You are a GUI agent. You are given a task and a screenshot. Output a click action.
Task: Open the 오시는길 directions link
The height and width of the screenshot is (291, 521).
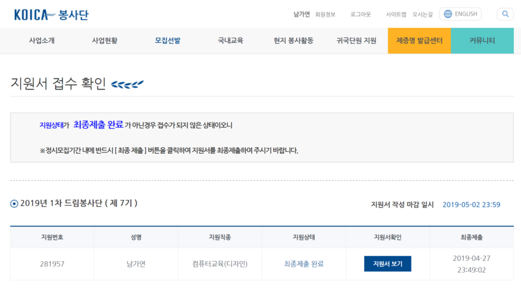point(422,14)
